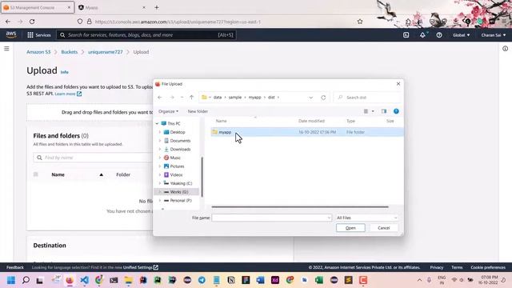Open the Organize dropdown menu
The width and height of the screenshot is (512, 288).
click(168, 111)
